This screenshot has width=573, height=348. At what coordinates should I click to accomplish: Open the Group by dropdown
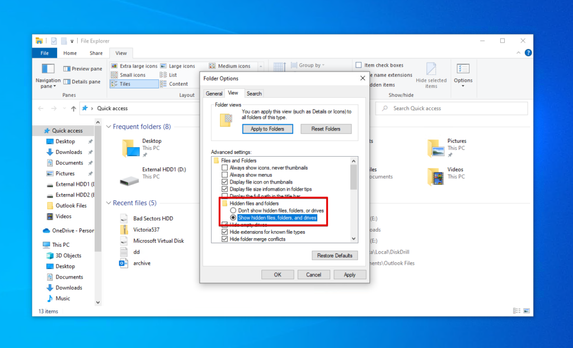[x=308, y=65]
